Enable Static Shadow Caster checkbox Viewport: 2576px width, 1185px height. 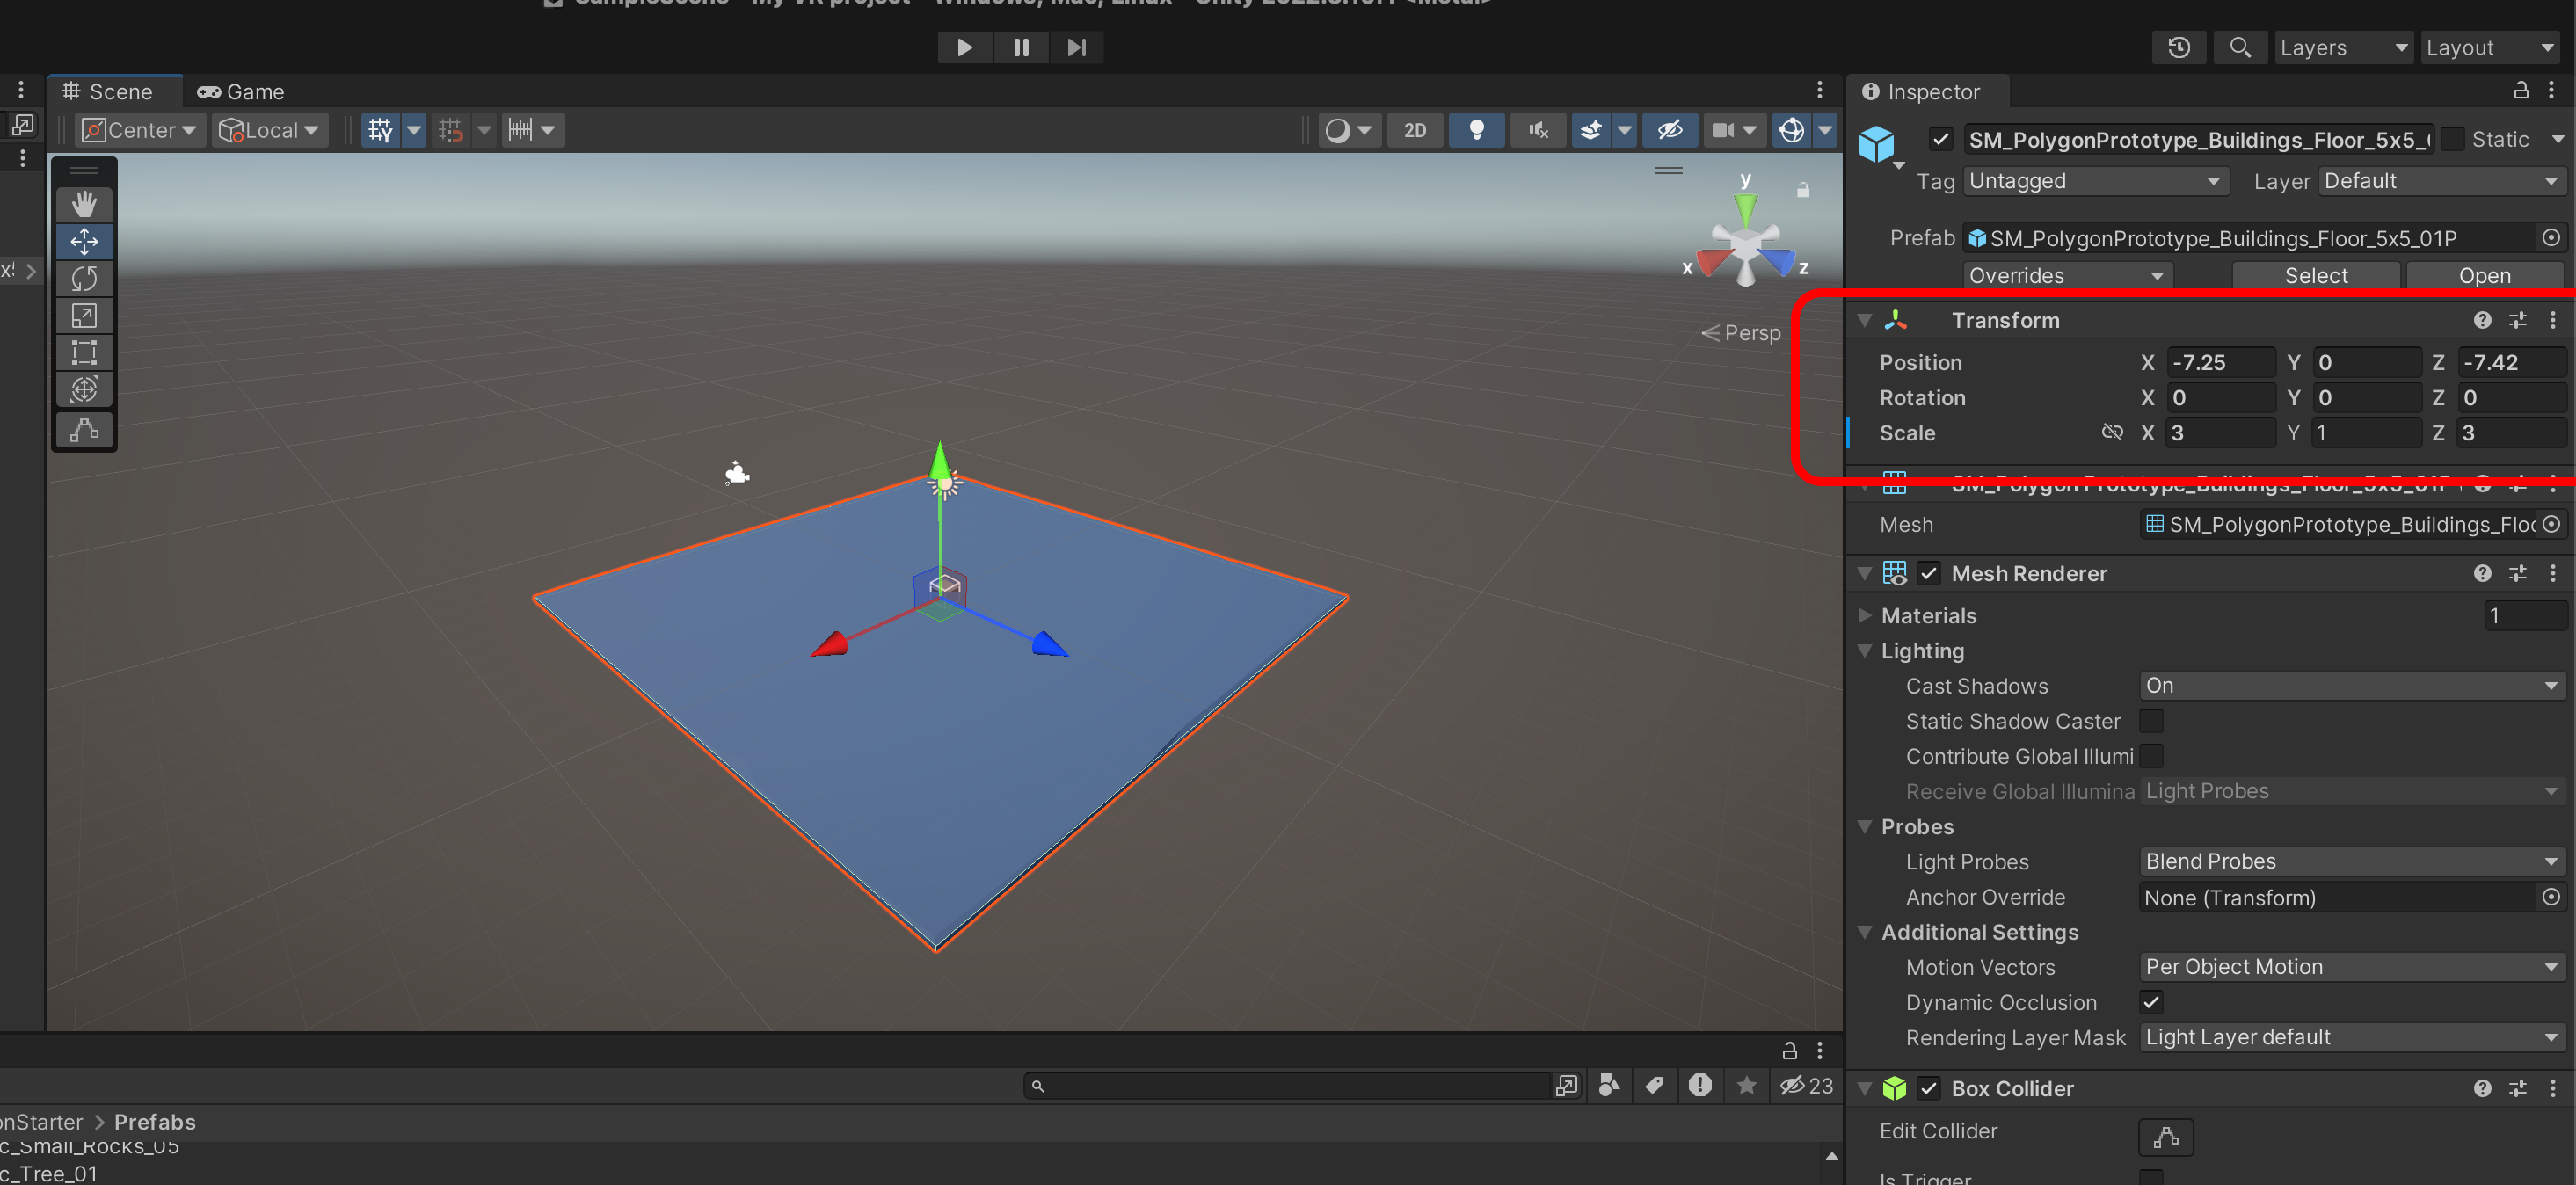tap(2151, 721)
